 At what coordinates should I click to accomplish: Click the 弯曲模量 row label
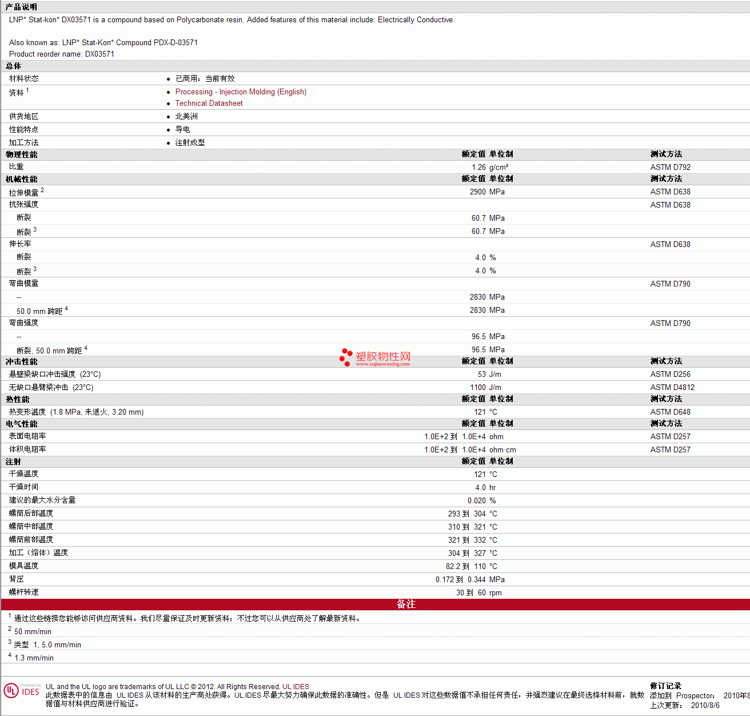(24, 284)
